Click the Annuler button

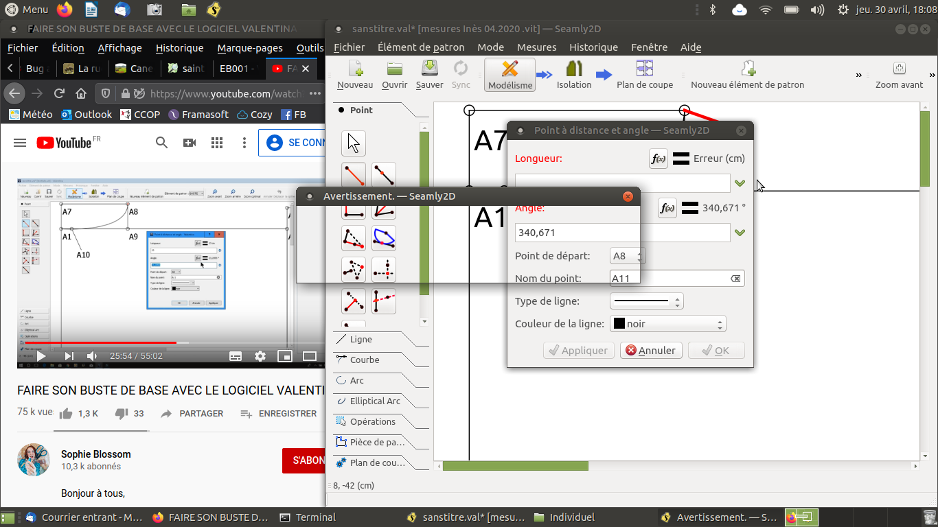651,351
